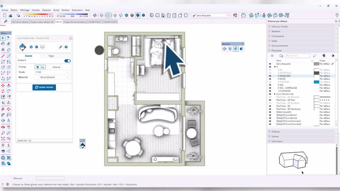Screen dimensions: 340x191
Task: Hide the FlexTools - 2D Plan tag eye
Action: (270, 100)
